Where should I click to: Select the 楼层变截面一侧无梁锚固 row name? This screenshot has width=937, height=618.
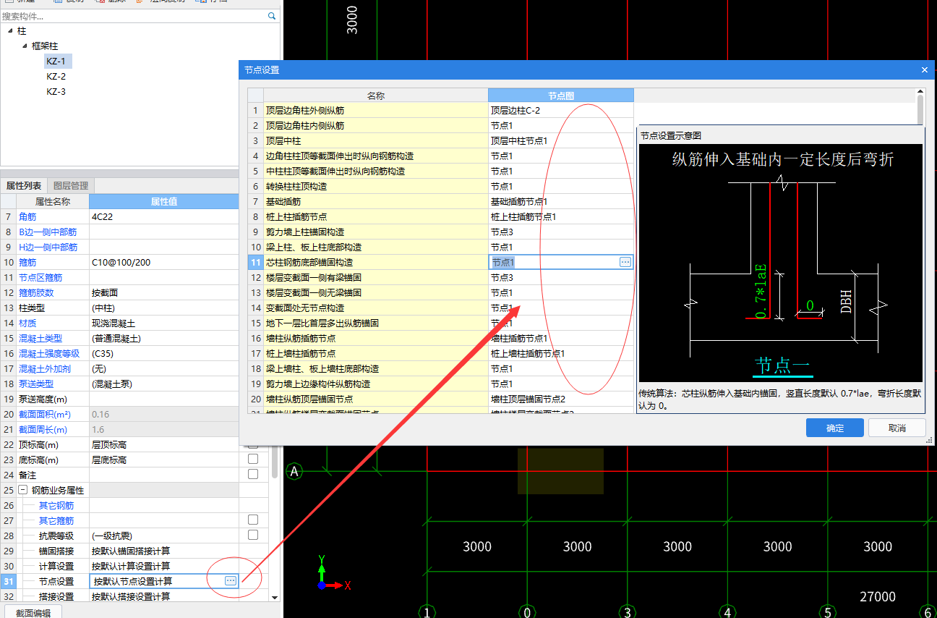(x=314, y=293)
